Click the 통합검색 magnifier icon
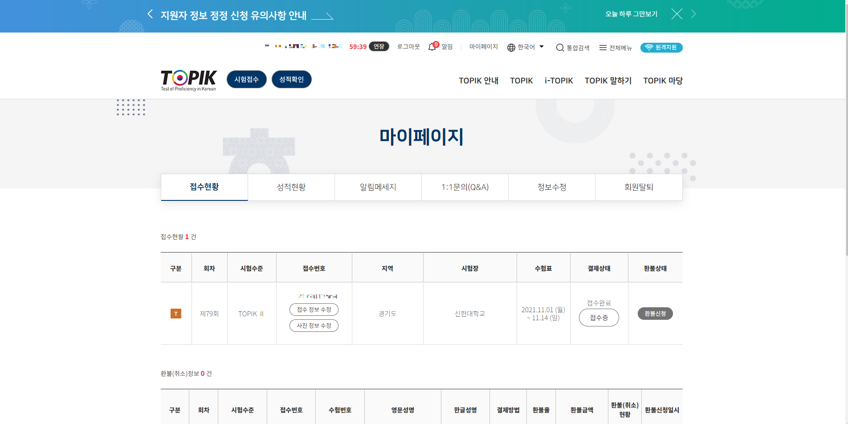The width and height of the screenshot is (848, 424). pyautogui.click(x=560, y=47)
